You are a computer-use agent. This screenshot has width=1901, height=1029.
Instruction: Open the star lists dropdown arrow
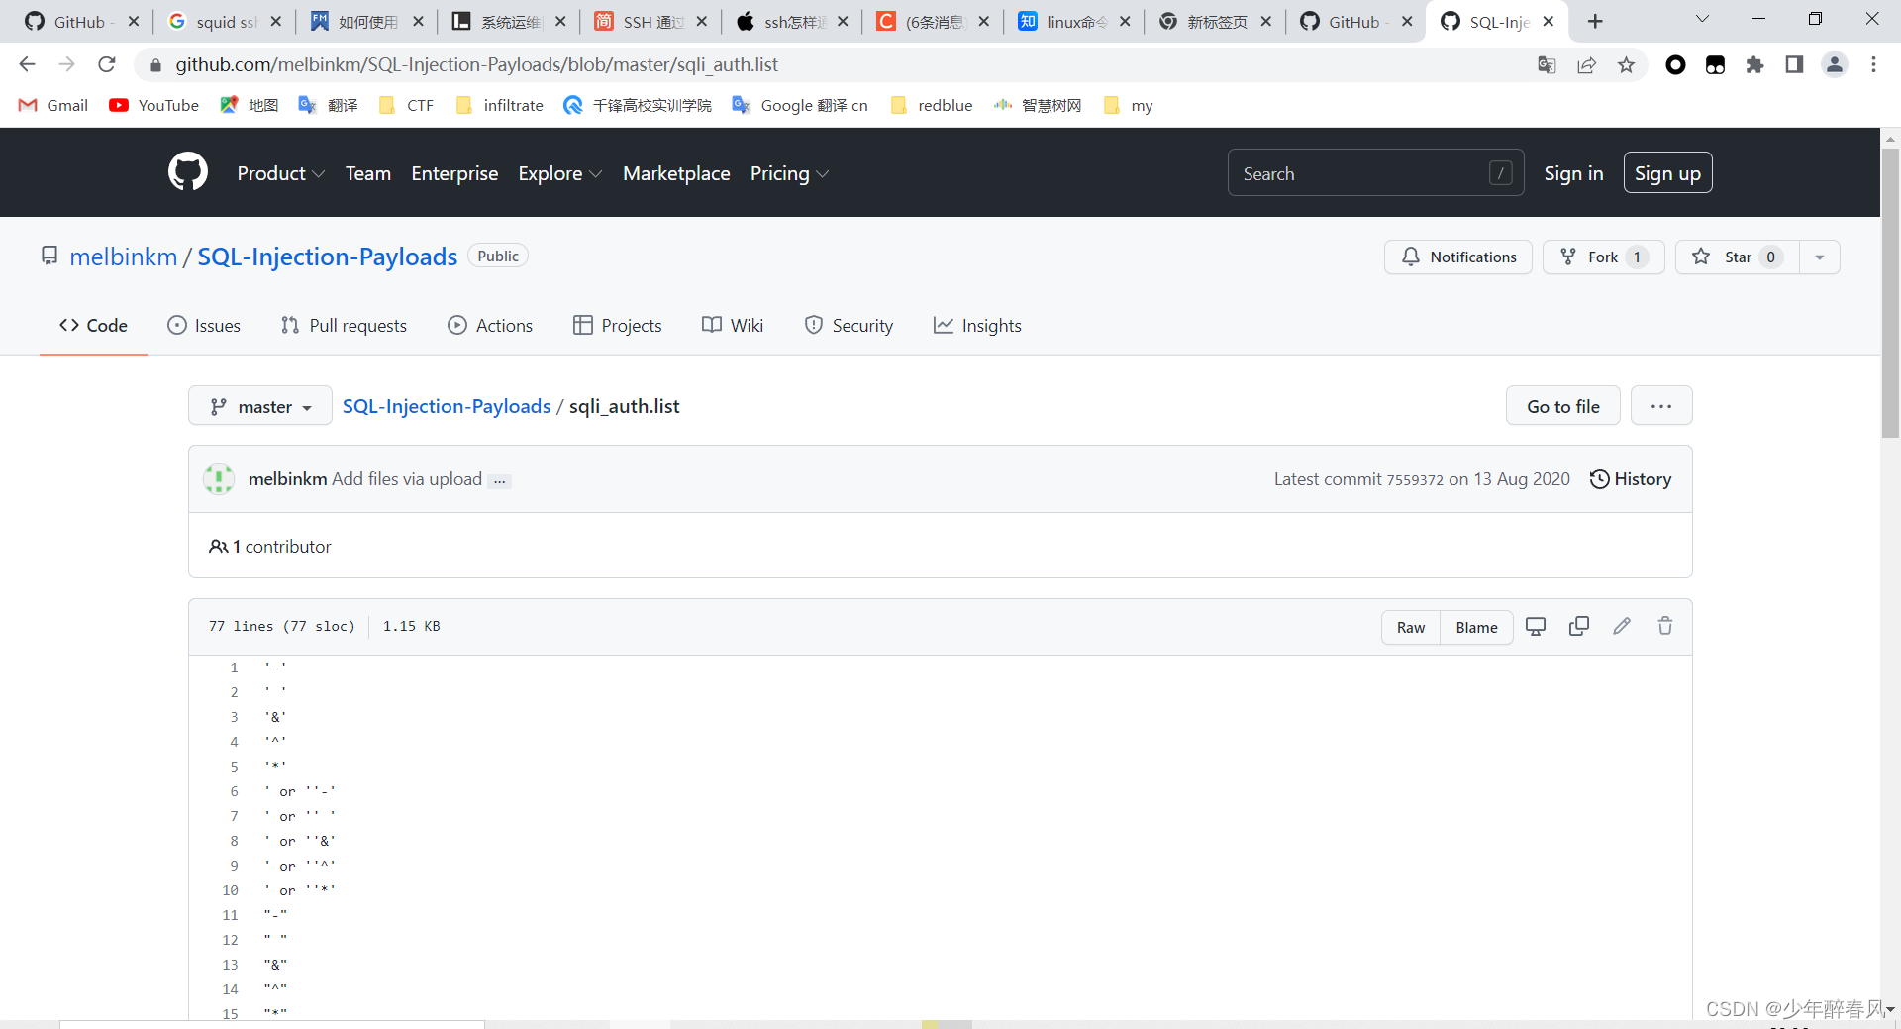(x=1819, y=257)
